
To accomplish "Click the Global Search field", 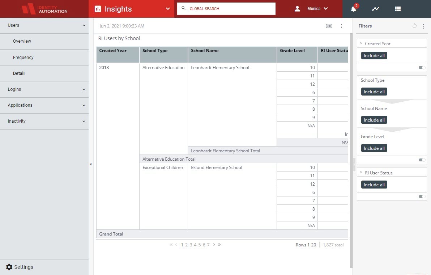I will click(226, 9).
